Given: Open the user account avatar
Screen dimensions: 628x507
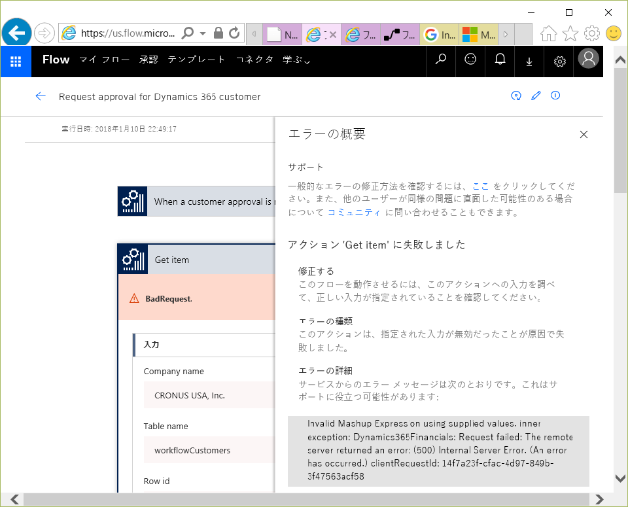Looking at the screenshot, I should coord(588,59).
